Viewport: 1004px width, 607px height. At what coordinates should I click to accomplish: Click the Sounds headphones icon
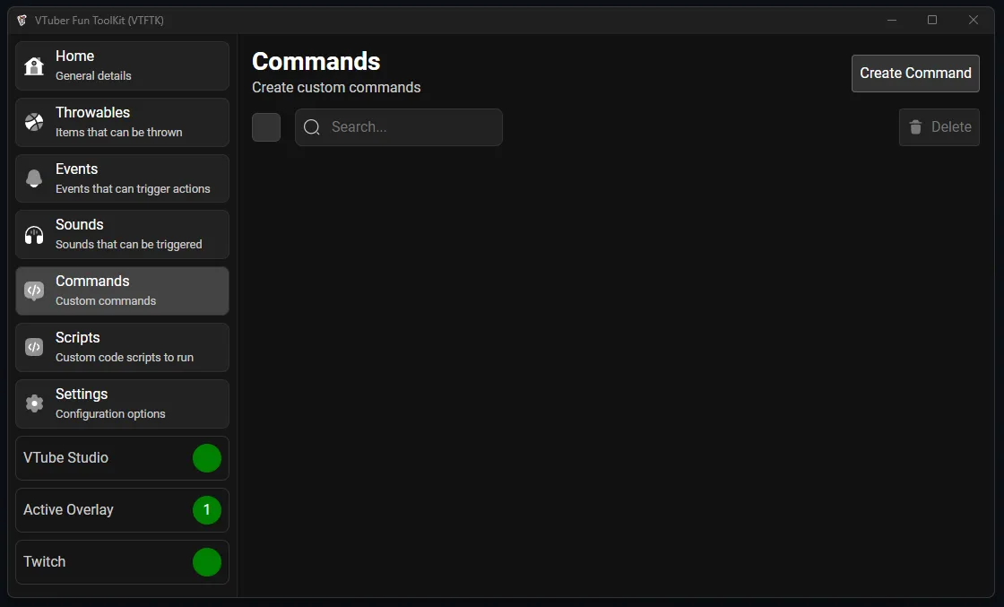coord(34,235)
